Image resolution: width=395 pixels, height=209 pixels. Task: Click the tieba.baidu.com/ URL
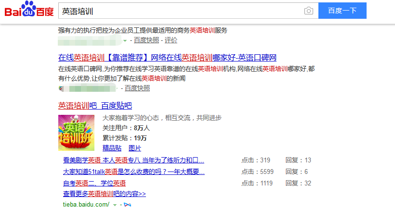click(x=86, y=205)
